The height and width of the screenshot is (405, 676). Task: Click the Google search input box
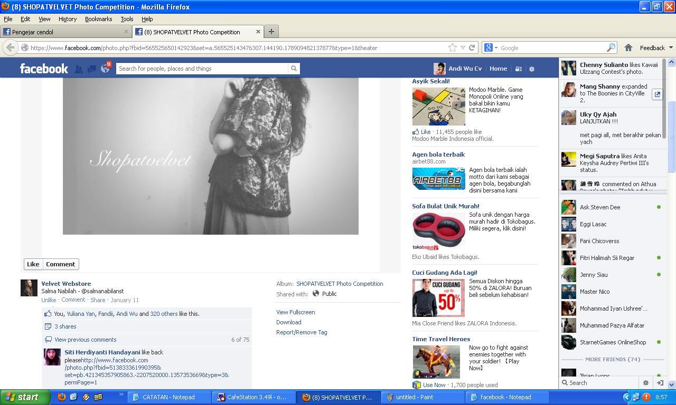click(x=551, y=47)
